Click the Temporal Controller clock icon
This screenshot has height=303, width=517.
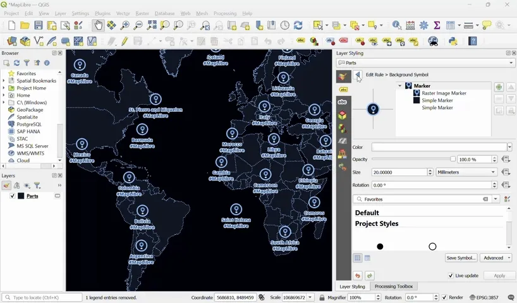click(x=284, y=25)
